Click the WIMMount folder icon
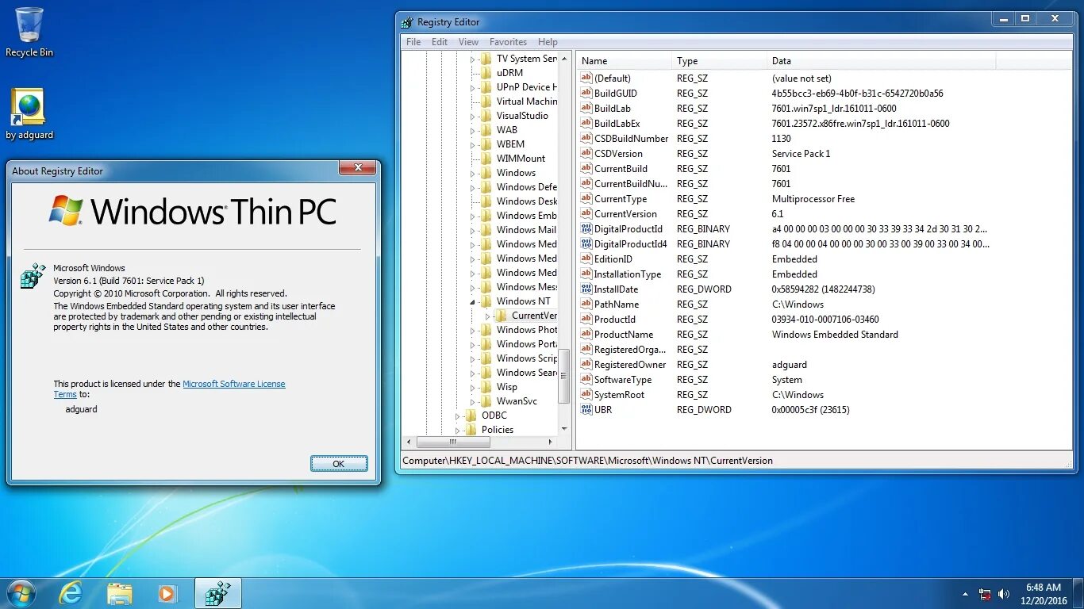The image size is (1084, 609). (486, 158)
